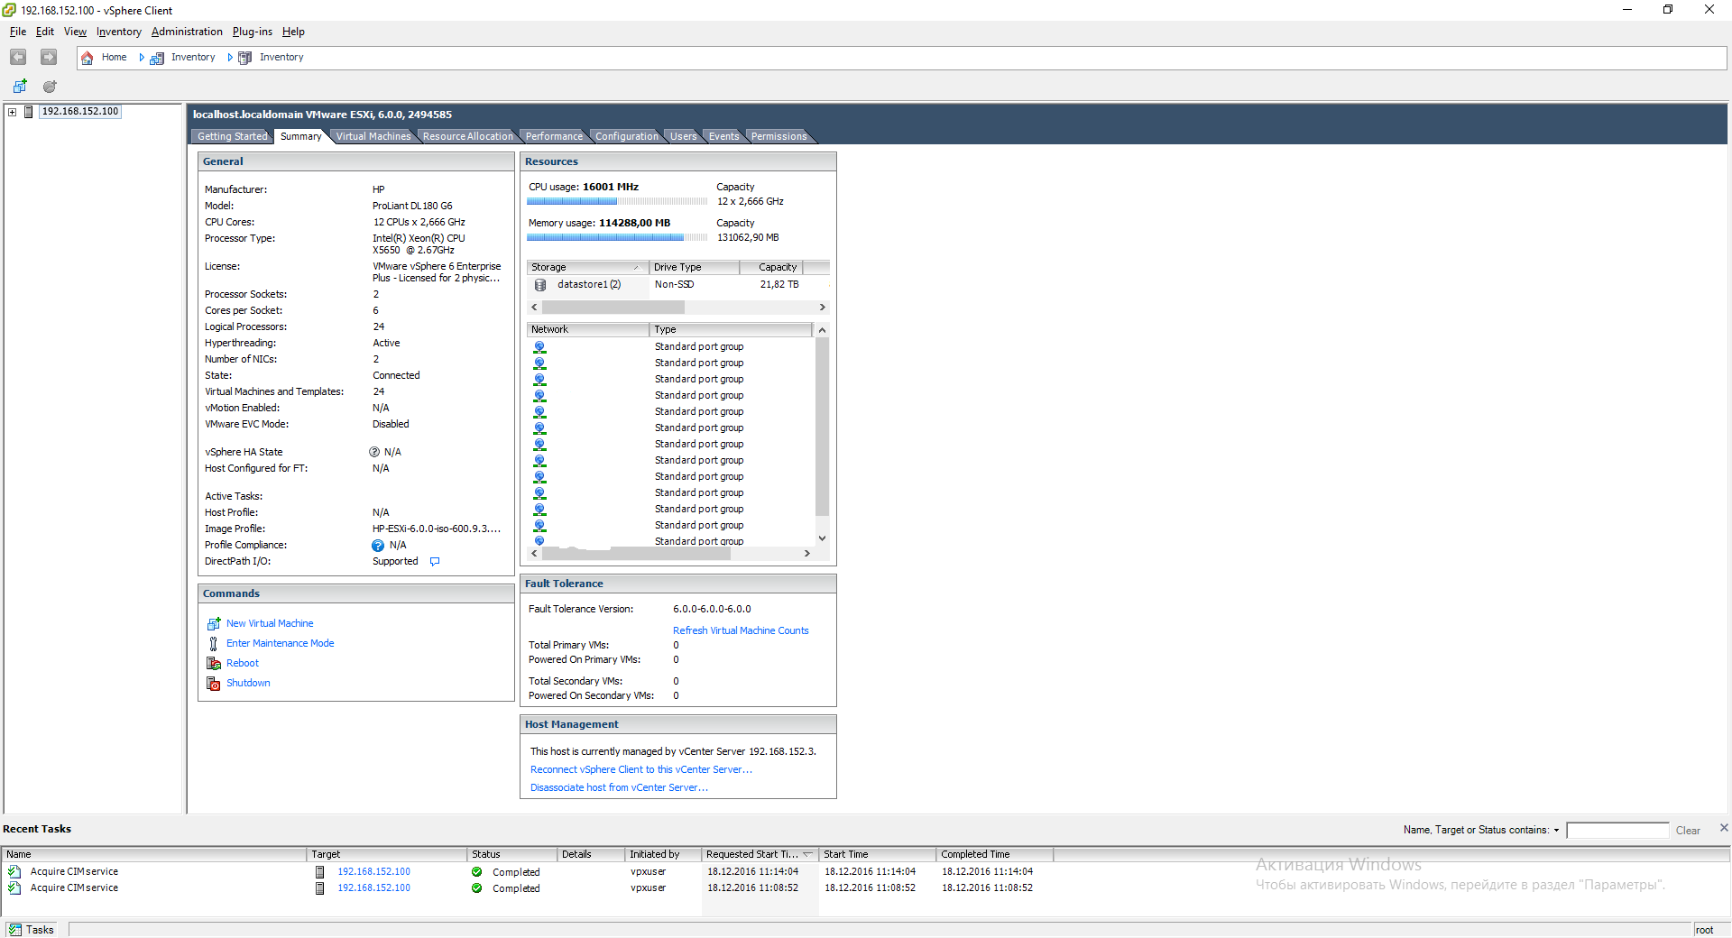
Task: Open the View menu
Action: 75,32
